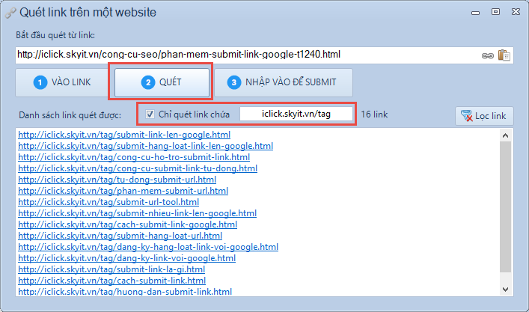Click NHẬP VÀO ĐỂ SUBMIT button

(x=284, y=82)
